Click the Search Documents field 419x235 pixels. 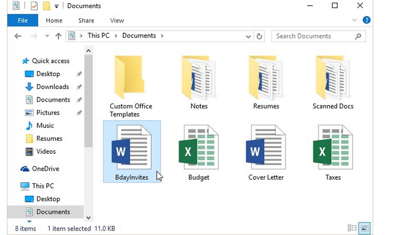pos(319,36)
